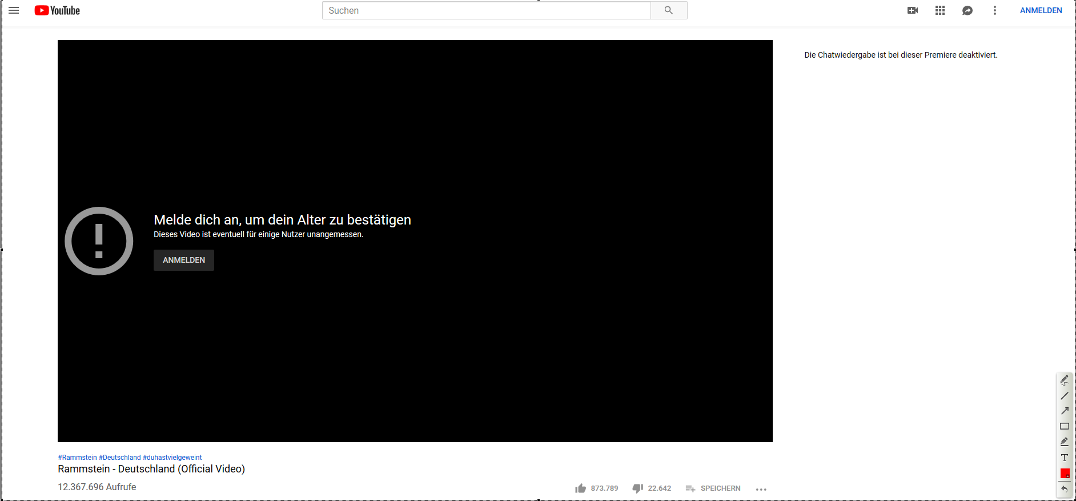Click the Anmelden button in the player
The width and height of the screenshot is (1076, 501).
[184, 260]
